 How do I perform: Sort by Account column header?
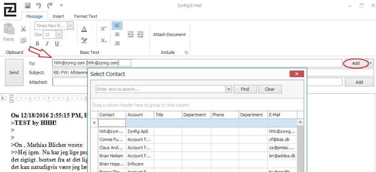pyautogui.click(x=140, y=115)
